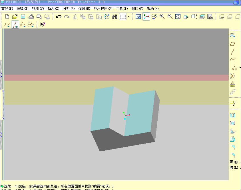Select the rib tool
241x190 pixels.
pos(232,131)
